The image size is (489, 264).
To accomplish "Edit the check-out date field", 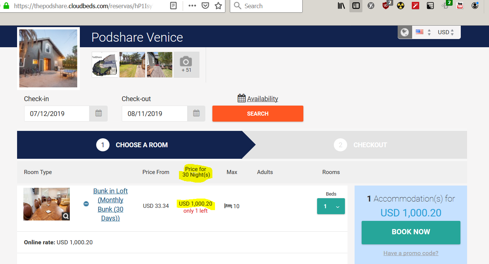I will point(154,113).
